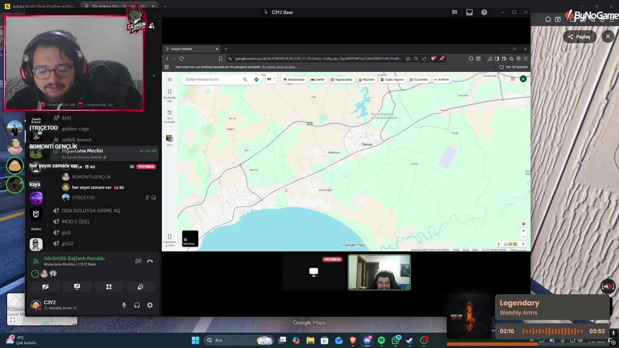
Task: Expand the map imagery strip chevron
Action: 523,244
